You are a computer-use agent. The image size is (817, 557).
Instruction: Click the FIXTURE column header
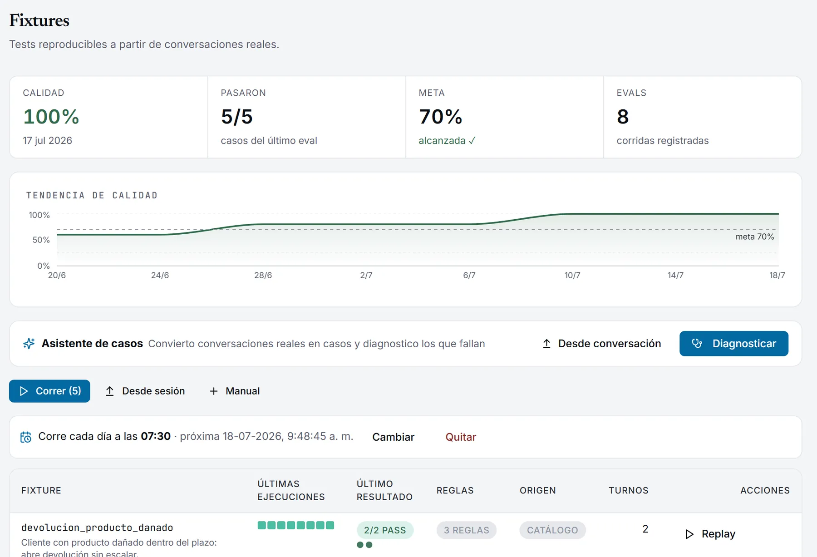coord(41,490)
